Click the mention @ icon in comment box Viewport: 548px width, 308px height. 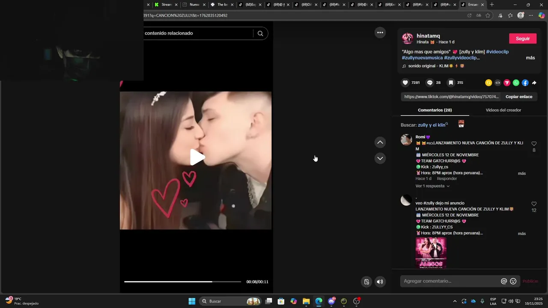tap(504, 281)
